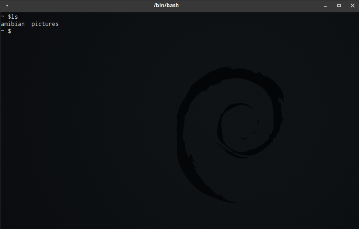The image size is (359, 229).
Task: Click the 'amibian' directory name in output
Action: coord(13,24)
